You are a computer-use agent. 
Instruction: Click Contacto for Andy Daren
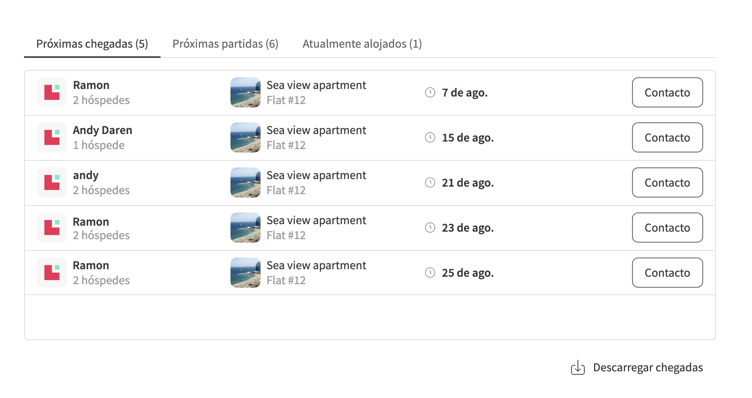pos(667,137)
